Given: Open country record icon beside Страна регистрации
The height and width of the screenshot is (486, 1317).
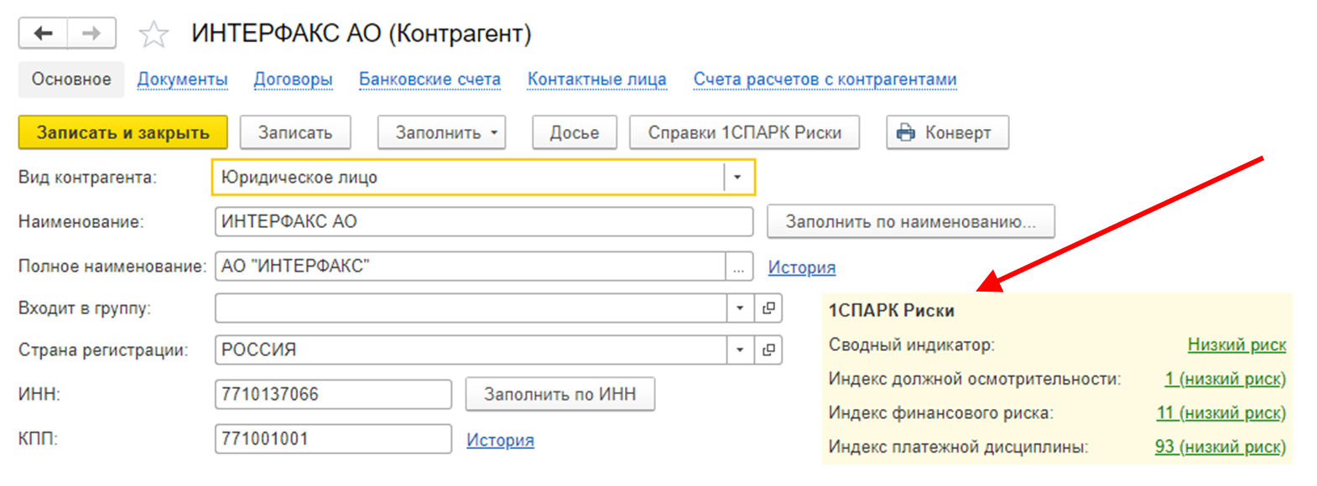Looking at the screenshot, I should tap(768, 350).
